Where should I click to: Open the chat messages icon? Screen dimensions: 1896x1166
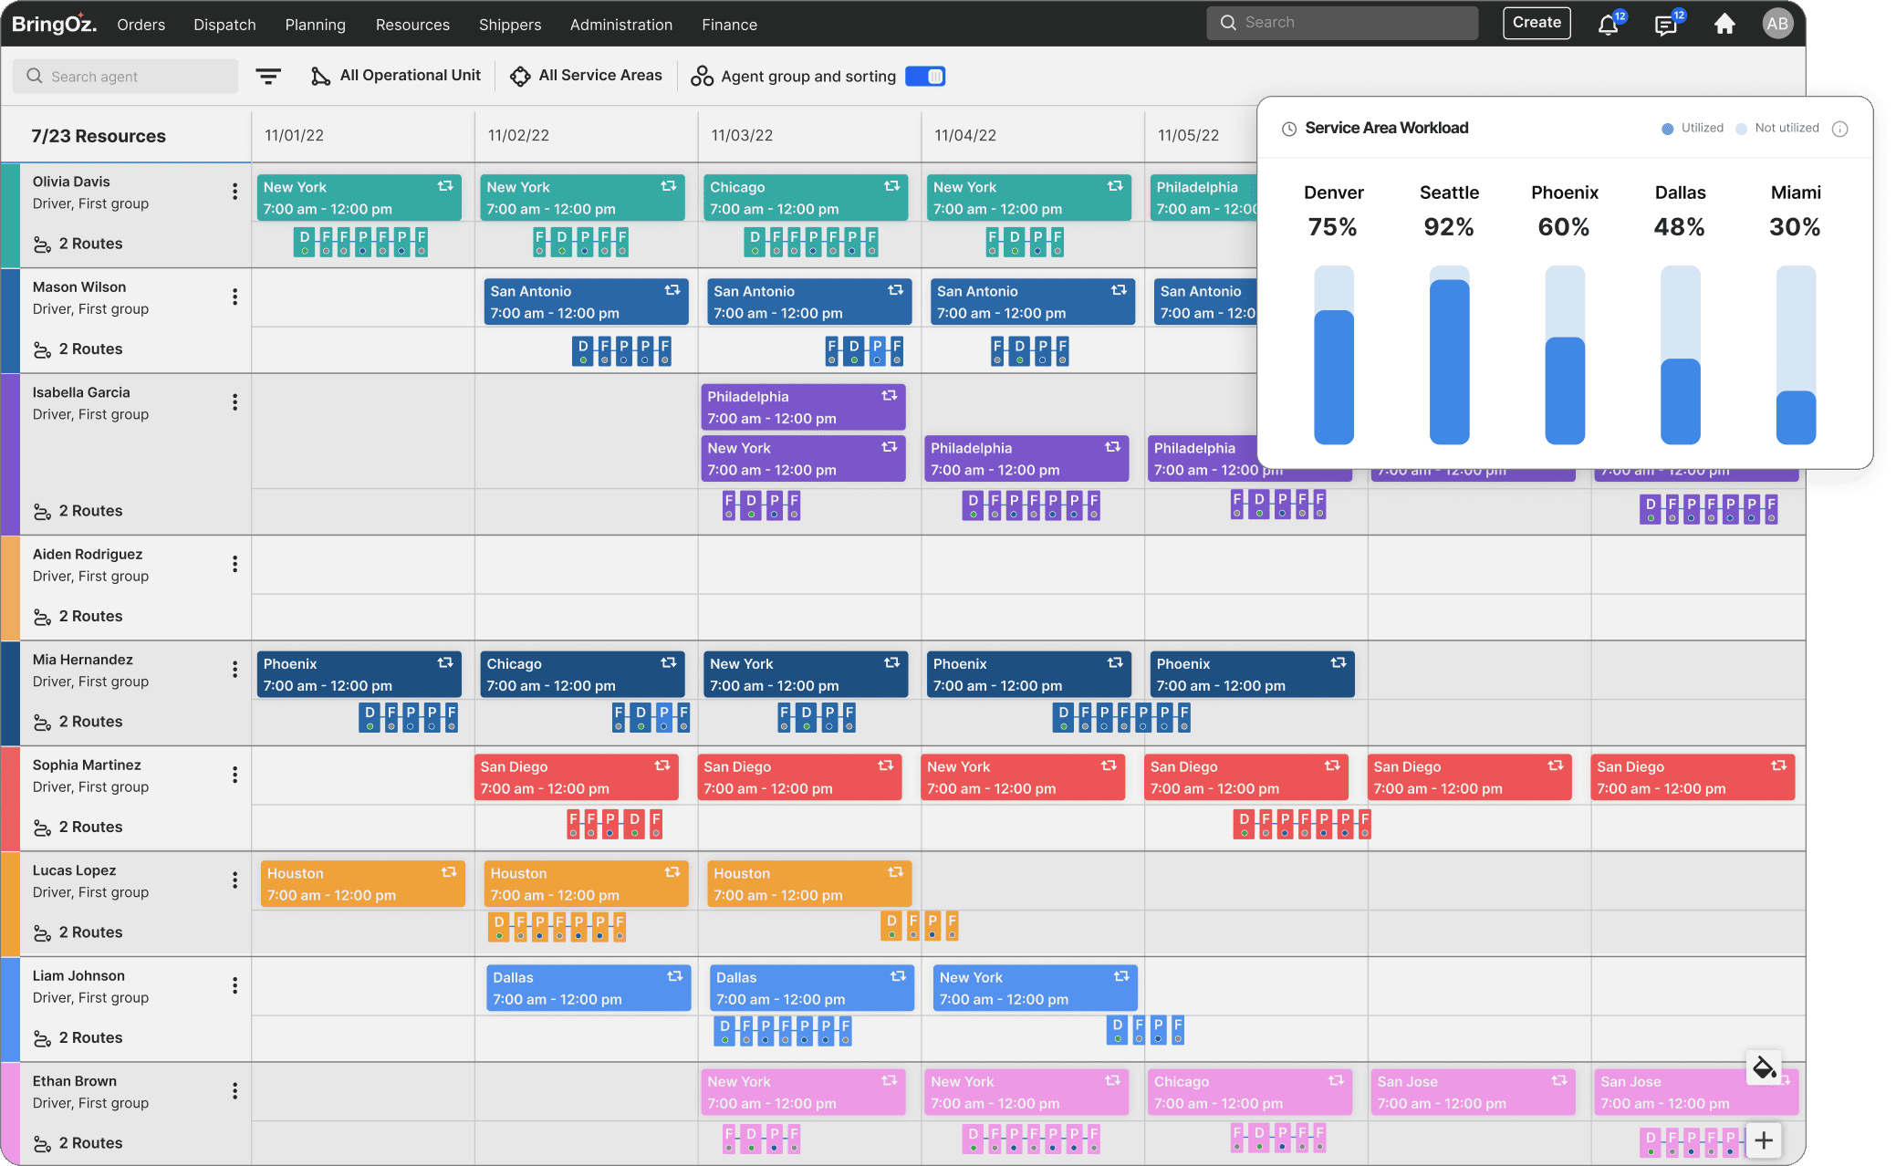click(1666, 25)
